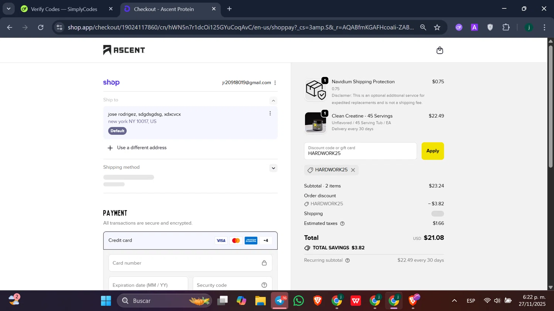Image resolution: width=554 pixels, height=311 pixels.
Task: Focus the Discount code or gift card field
Action: click(x=360, y=151)
